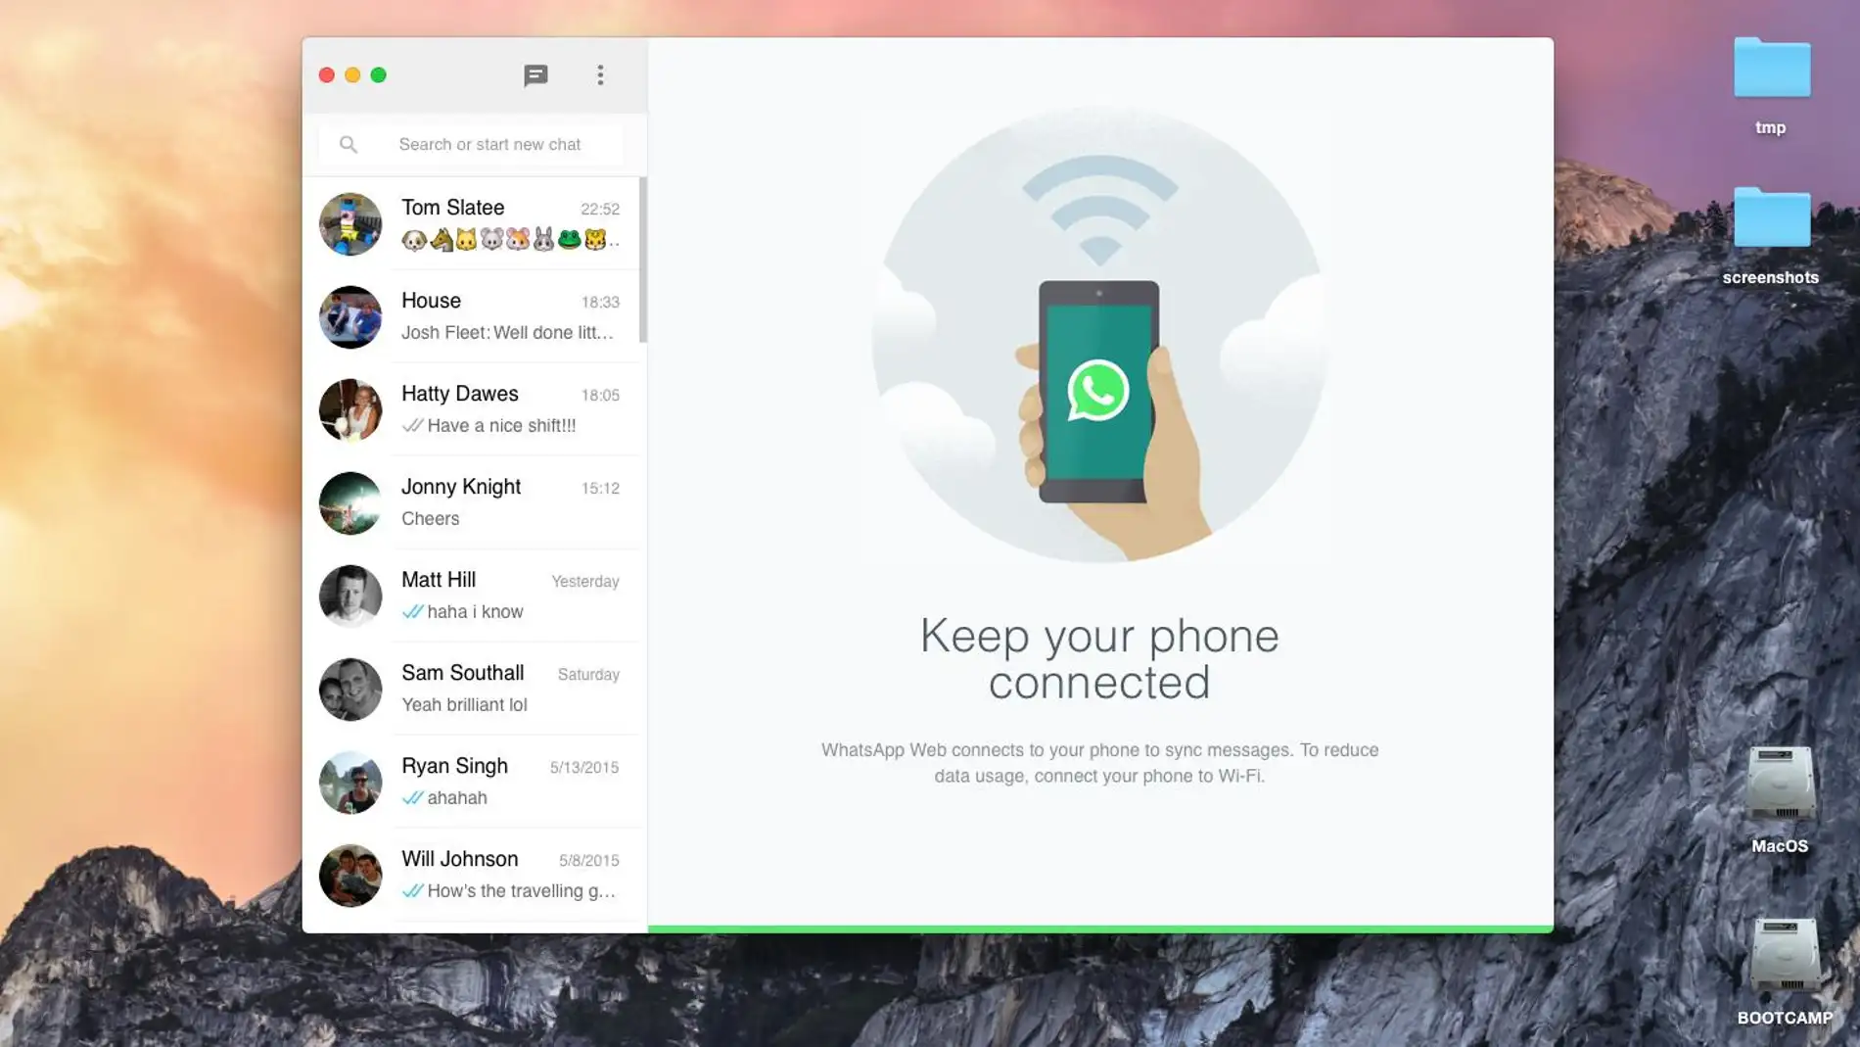Click the 'Josh Fleet: Well done litt...' preview
The image size is (1860, 1047).
pyautogui.click(x=507, y=332)
